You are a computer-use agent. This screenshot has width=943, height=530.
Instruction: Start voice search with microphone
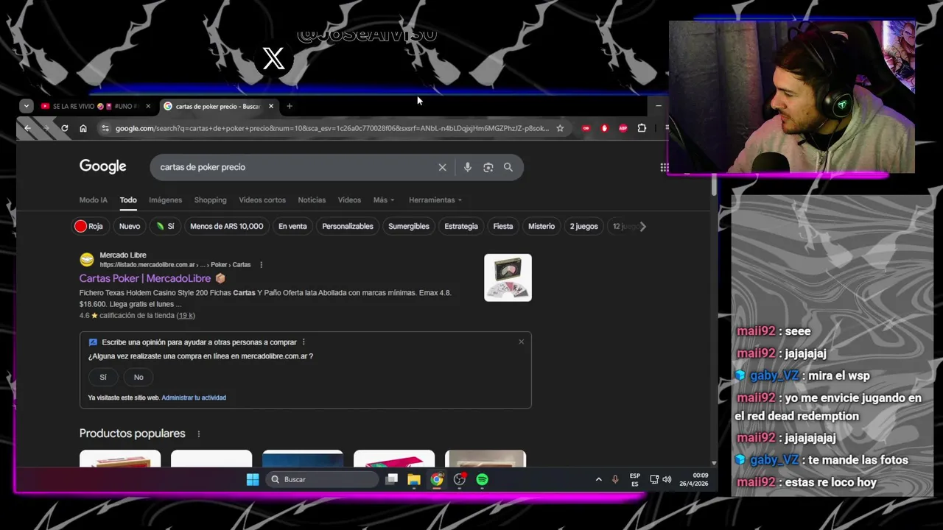pos(467,167)
